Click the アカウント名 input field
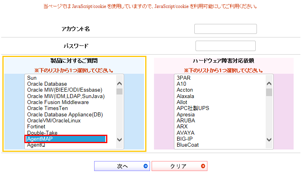302x173 pixels. coord(225,29)
